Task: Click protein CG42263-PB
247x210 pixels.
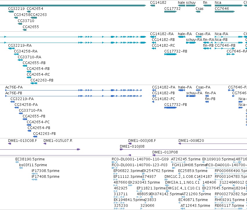Action: [44, 134]
